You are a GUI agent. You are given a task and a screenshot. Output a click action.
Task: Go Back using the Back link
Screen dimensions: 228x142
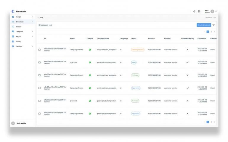coord(41,17)
